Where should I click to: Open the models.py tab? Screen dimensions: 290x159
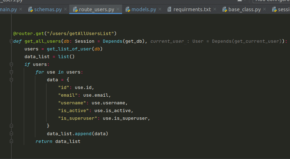144,9
